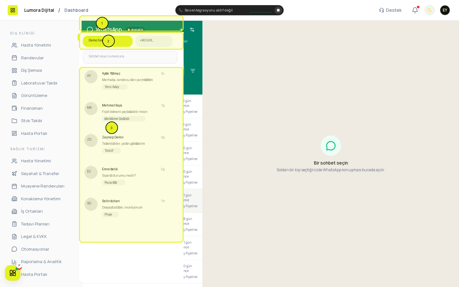Click the plus icon in WhatsApp header

[x=181, y=30]
